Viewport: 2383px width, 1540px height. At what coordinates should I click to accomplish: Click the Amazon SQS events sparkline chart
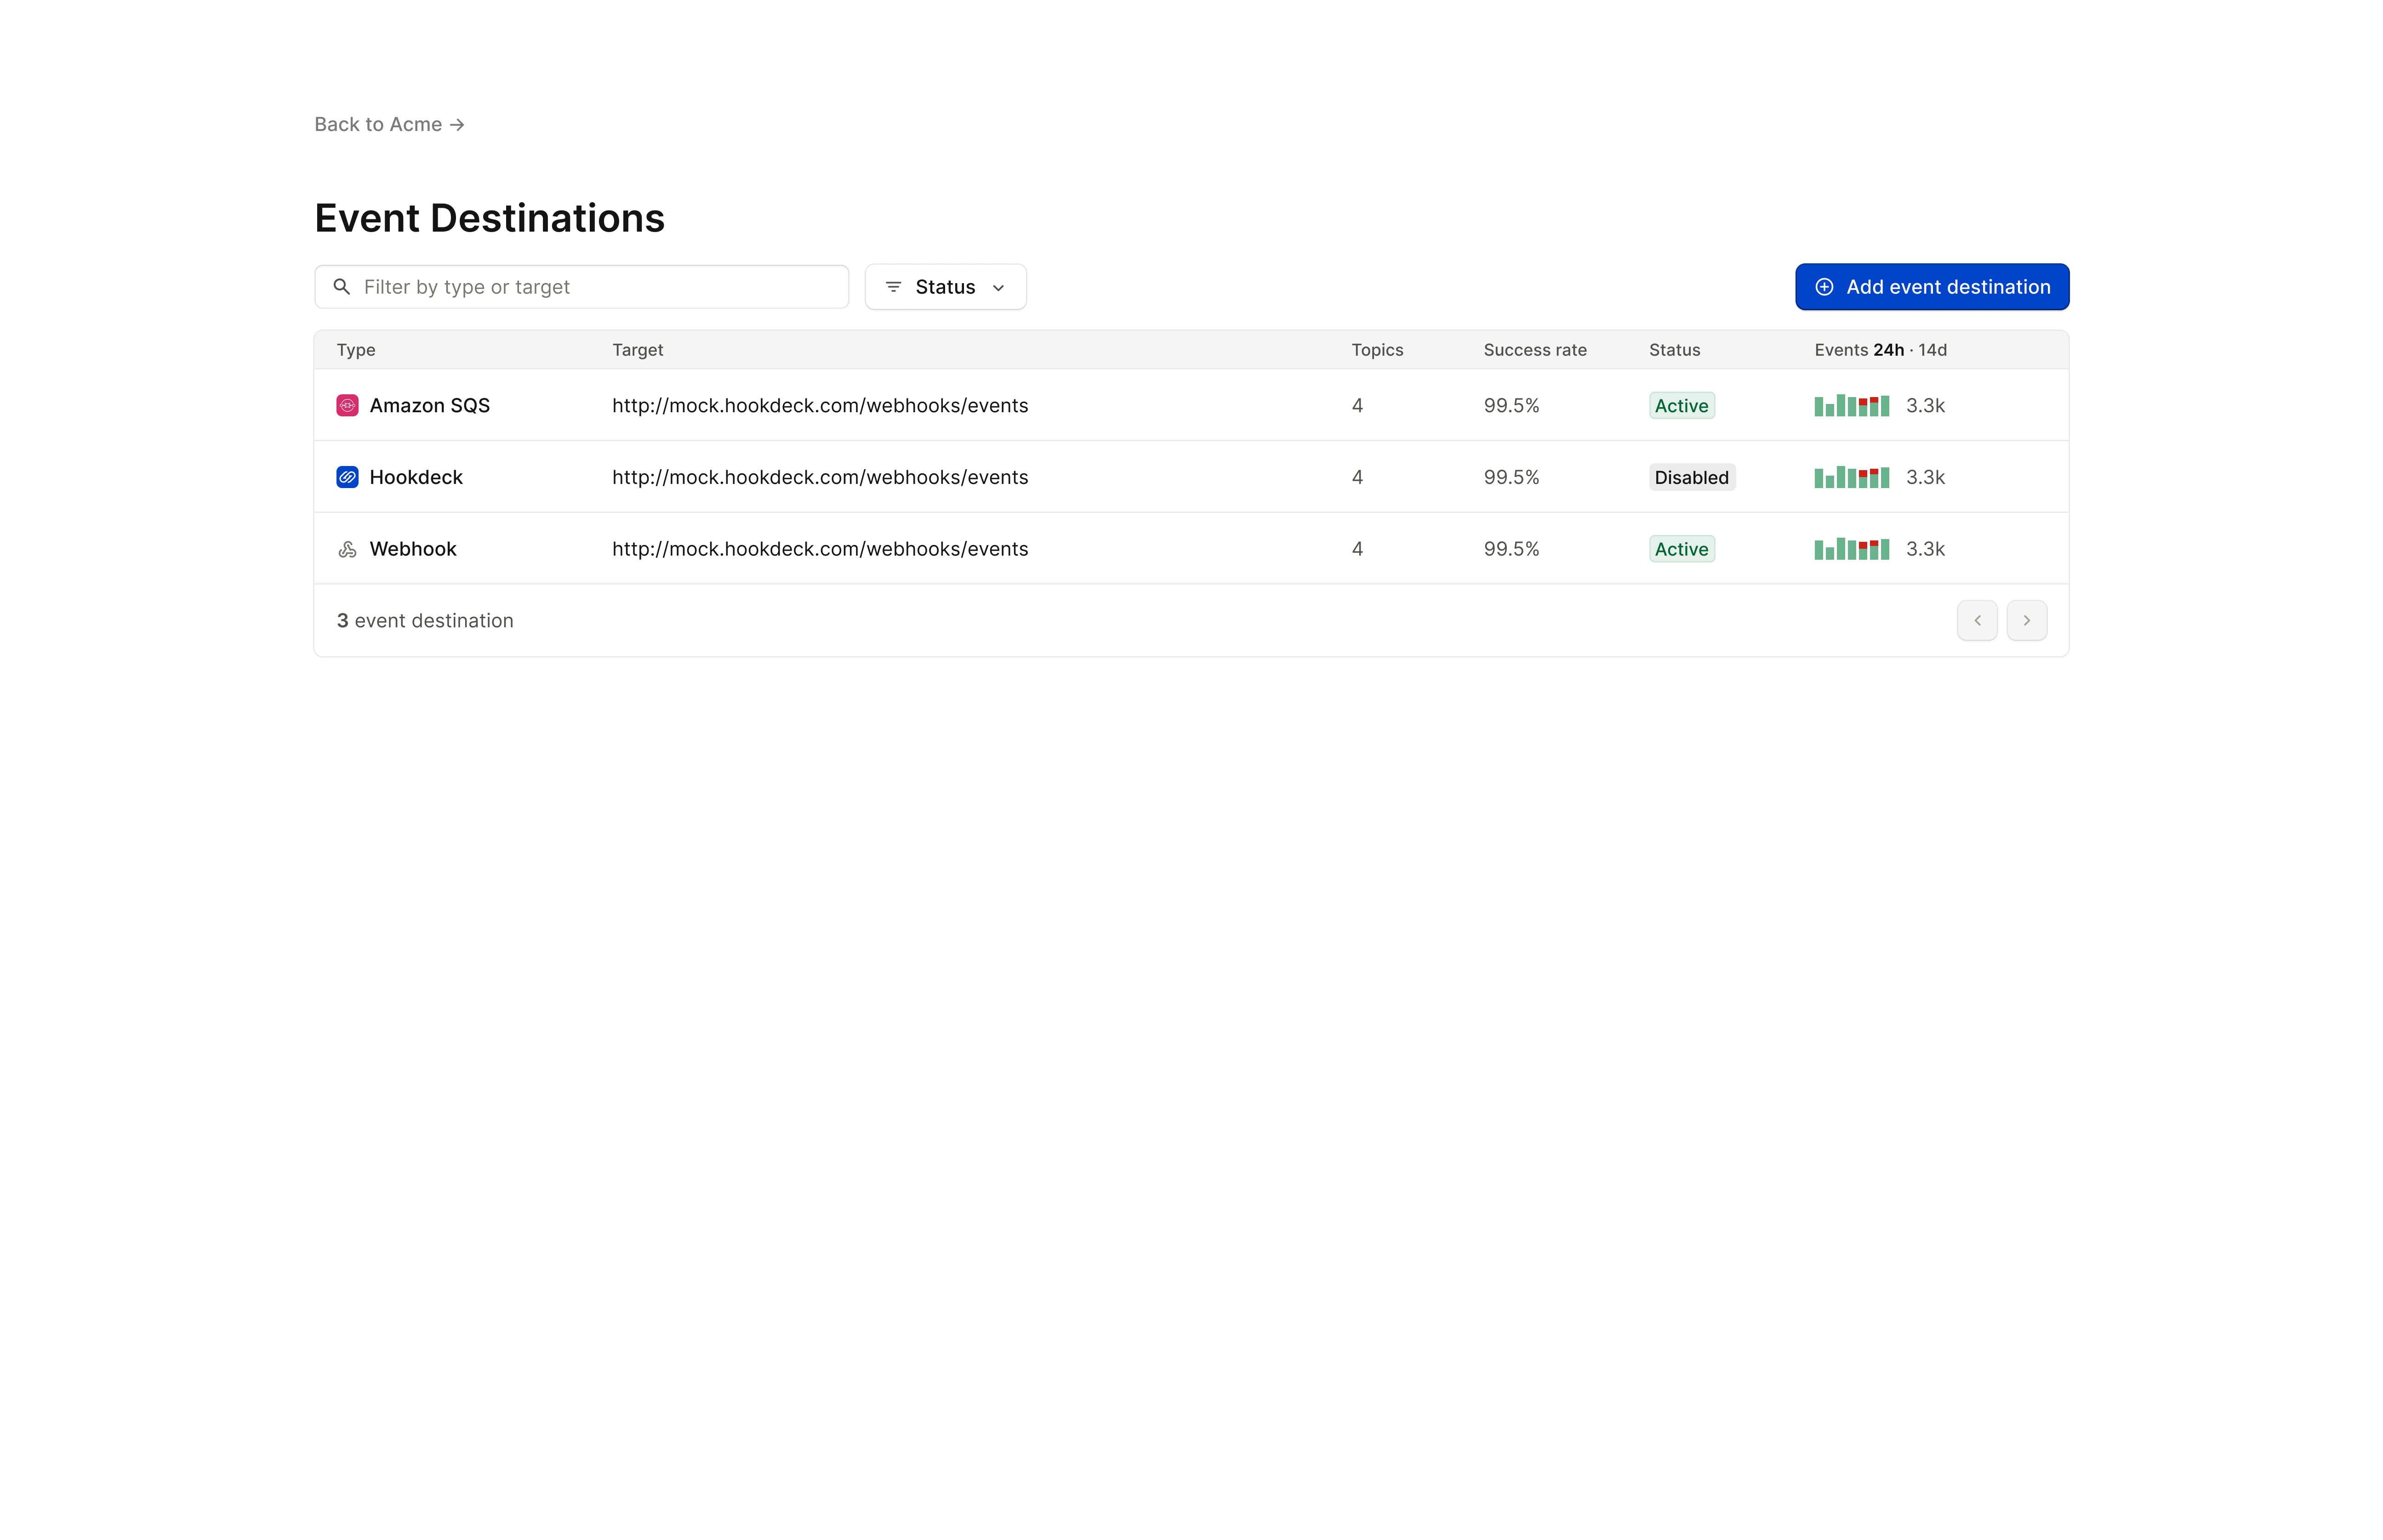pyautogui.click(x=1851, y=405)
